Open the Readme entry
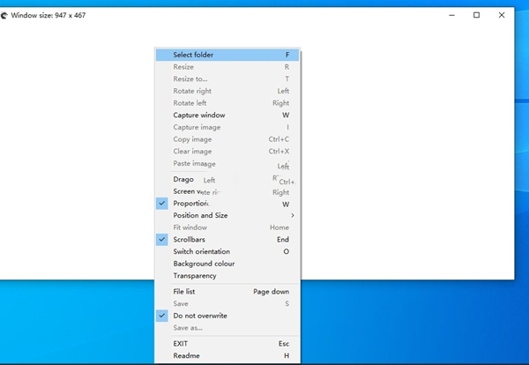 [x=185, y=355]
